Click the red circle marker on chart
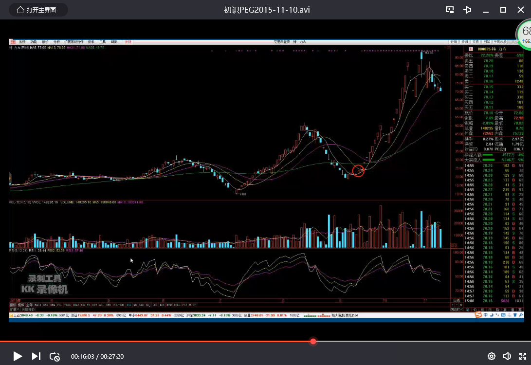 coord(358,171)
